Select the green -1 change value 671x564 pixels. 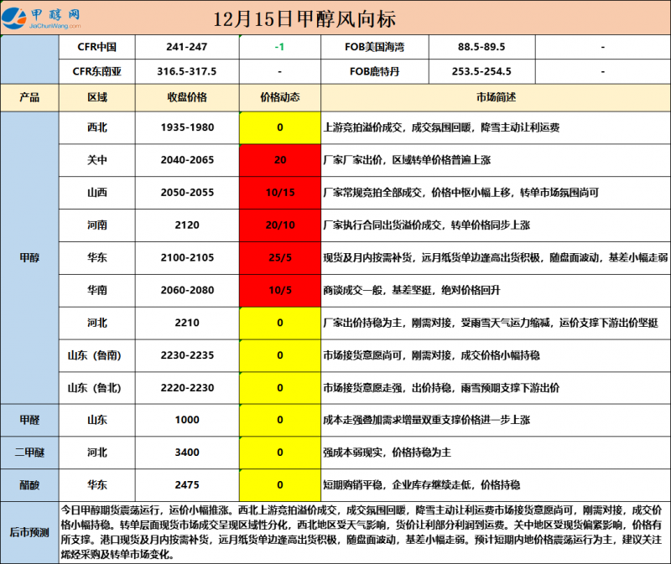tap(279, 48)
